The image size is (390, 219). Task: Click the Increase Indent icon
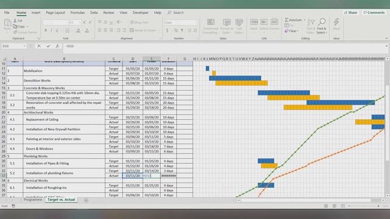[124, 30]
